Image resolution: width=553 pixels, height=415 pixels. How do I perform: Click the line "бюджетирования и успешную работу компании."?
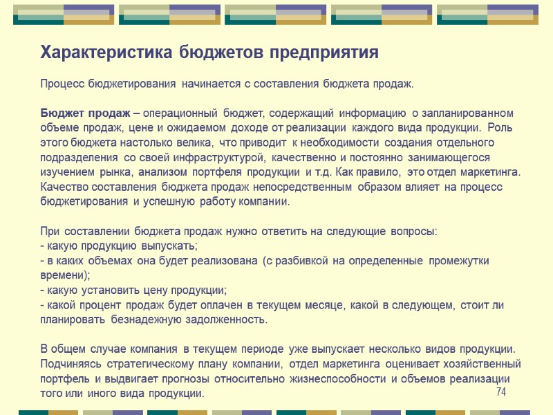(x=165, y=202)
